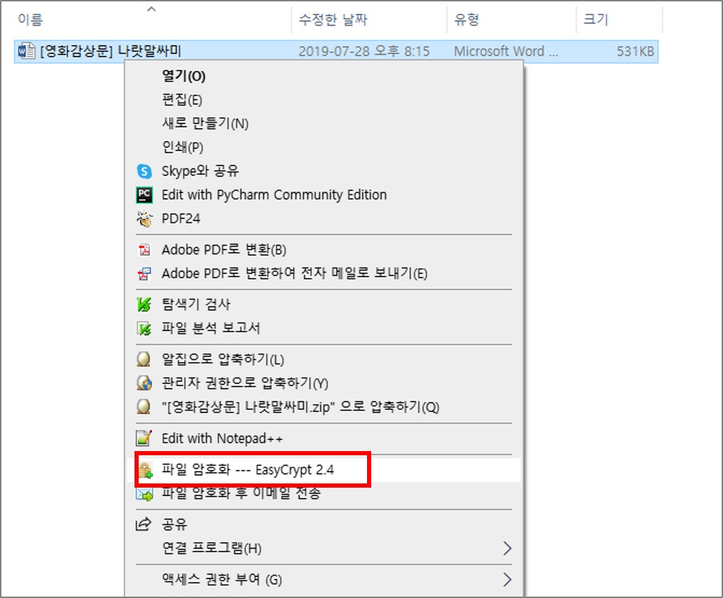Click the EasyCrypt padlock icon
Image resolution: width=723 pixels, height=598 pixels.
tap(146, 470)
